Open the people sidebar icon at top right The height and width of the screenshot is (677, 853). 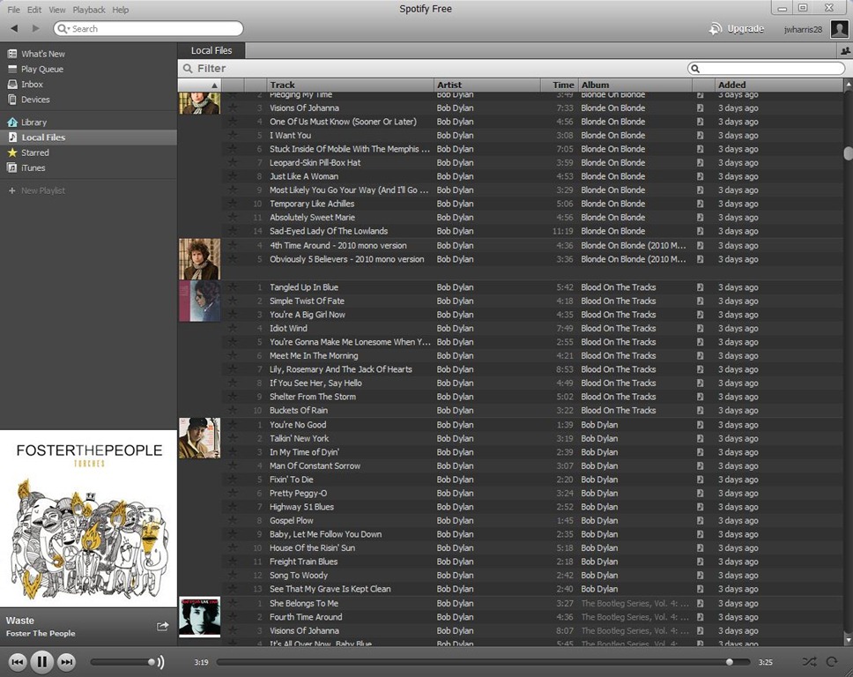tap(845, 51)
